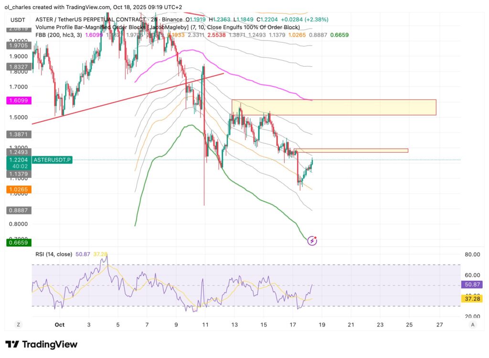Click the green ASTERUSDT.P price tag
This screenshot has height=358, width=489.
click(52, 161)
